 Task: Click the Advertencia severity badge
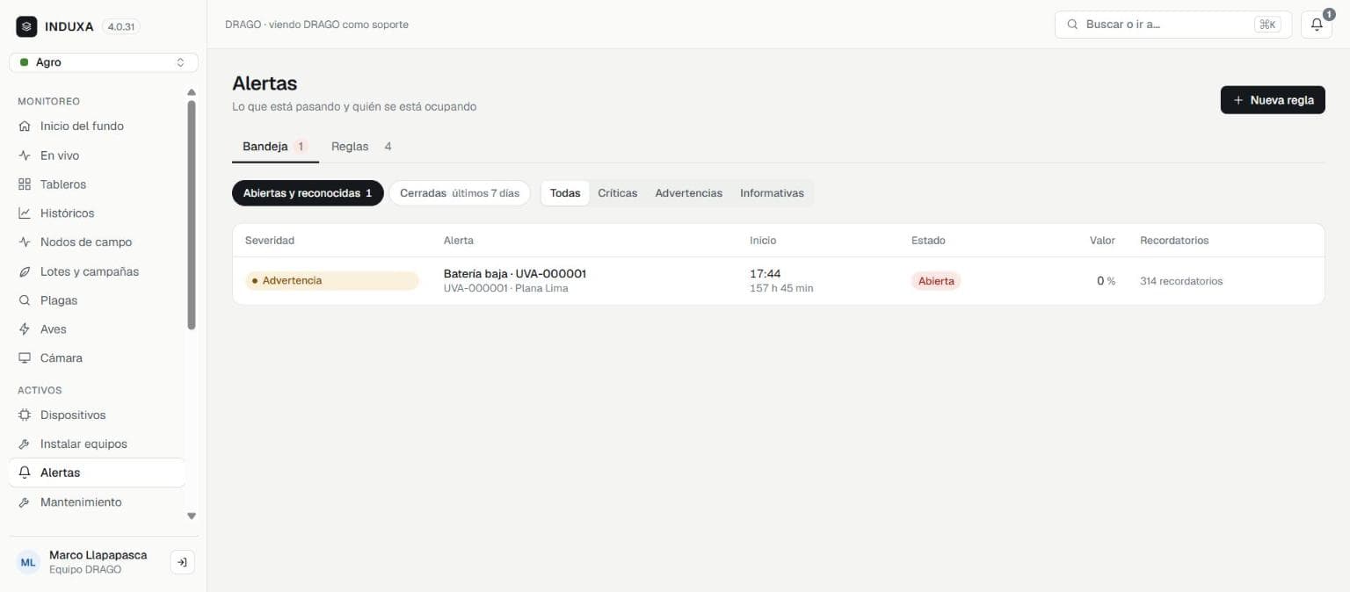[332, 281]
